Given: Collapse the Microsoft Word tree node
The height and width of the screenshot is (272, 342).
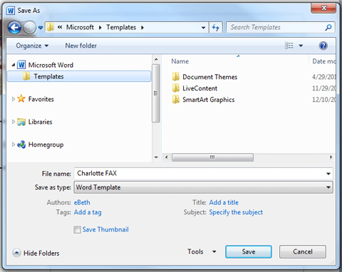Looking at the screenshot, I should (14, 65).
